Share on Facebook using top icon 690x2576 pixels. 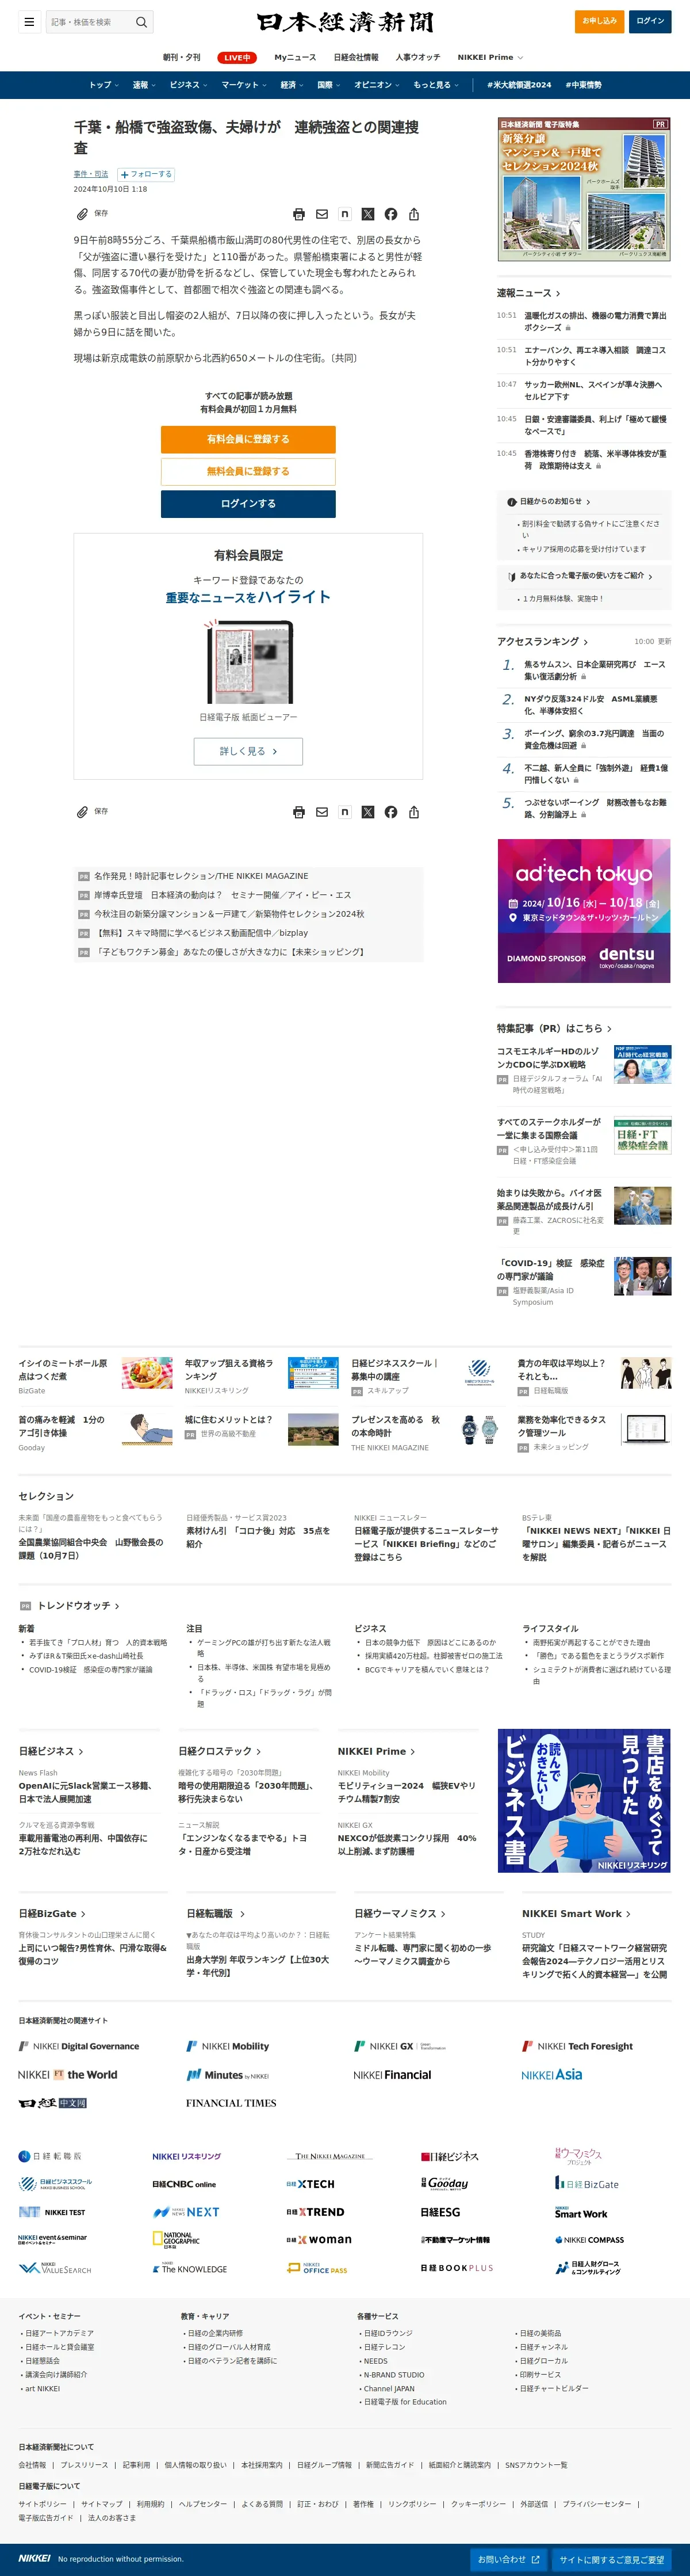[390, 214]
